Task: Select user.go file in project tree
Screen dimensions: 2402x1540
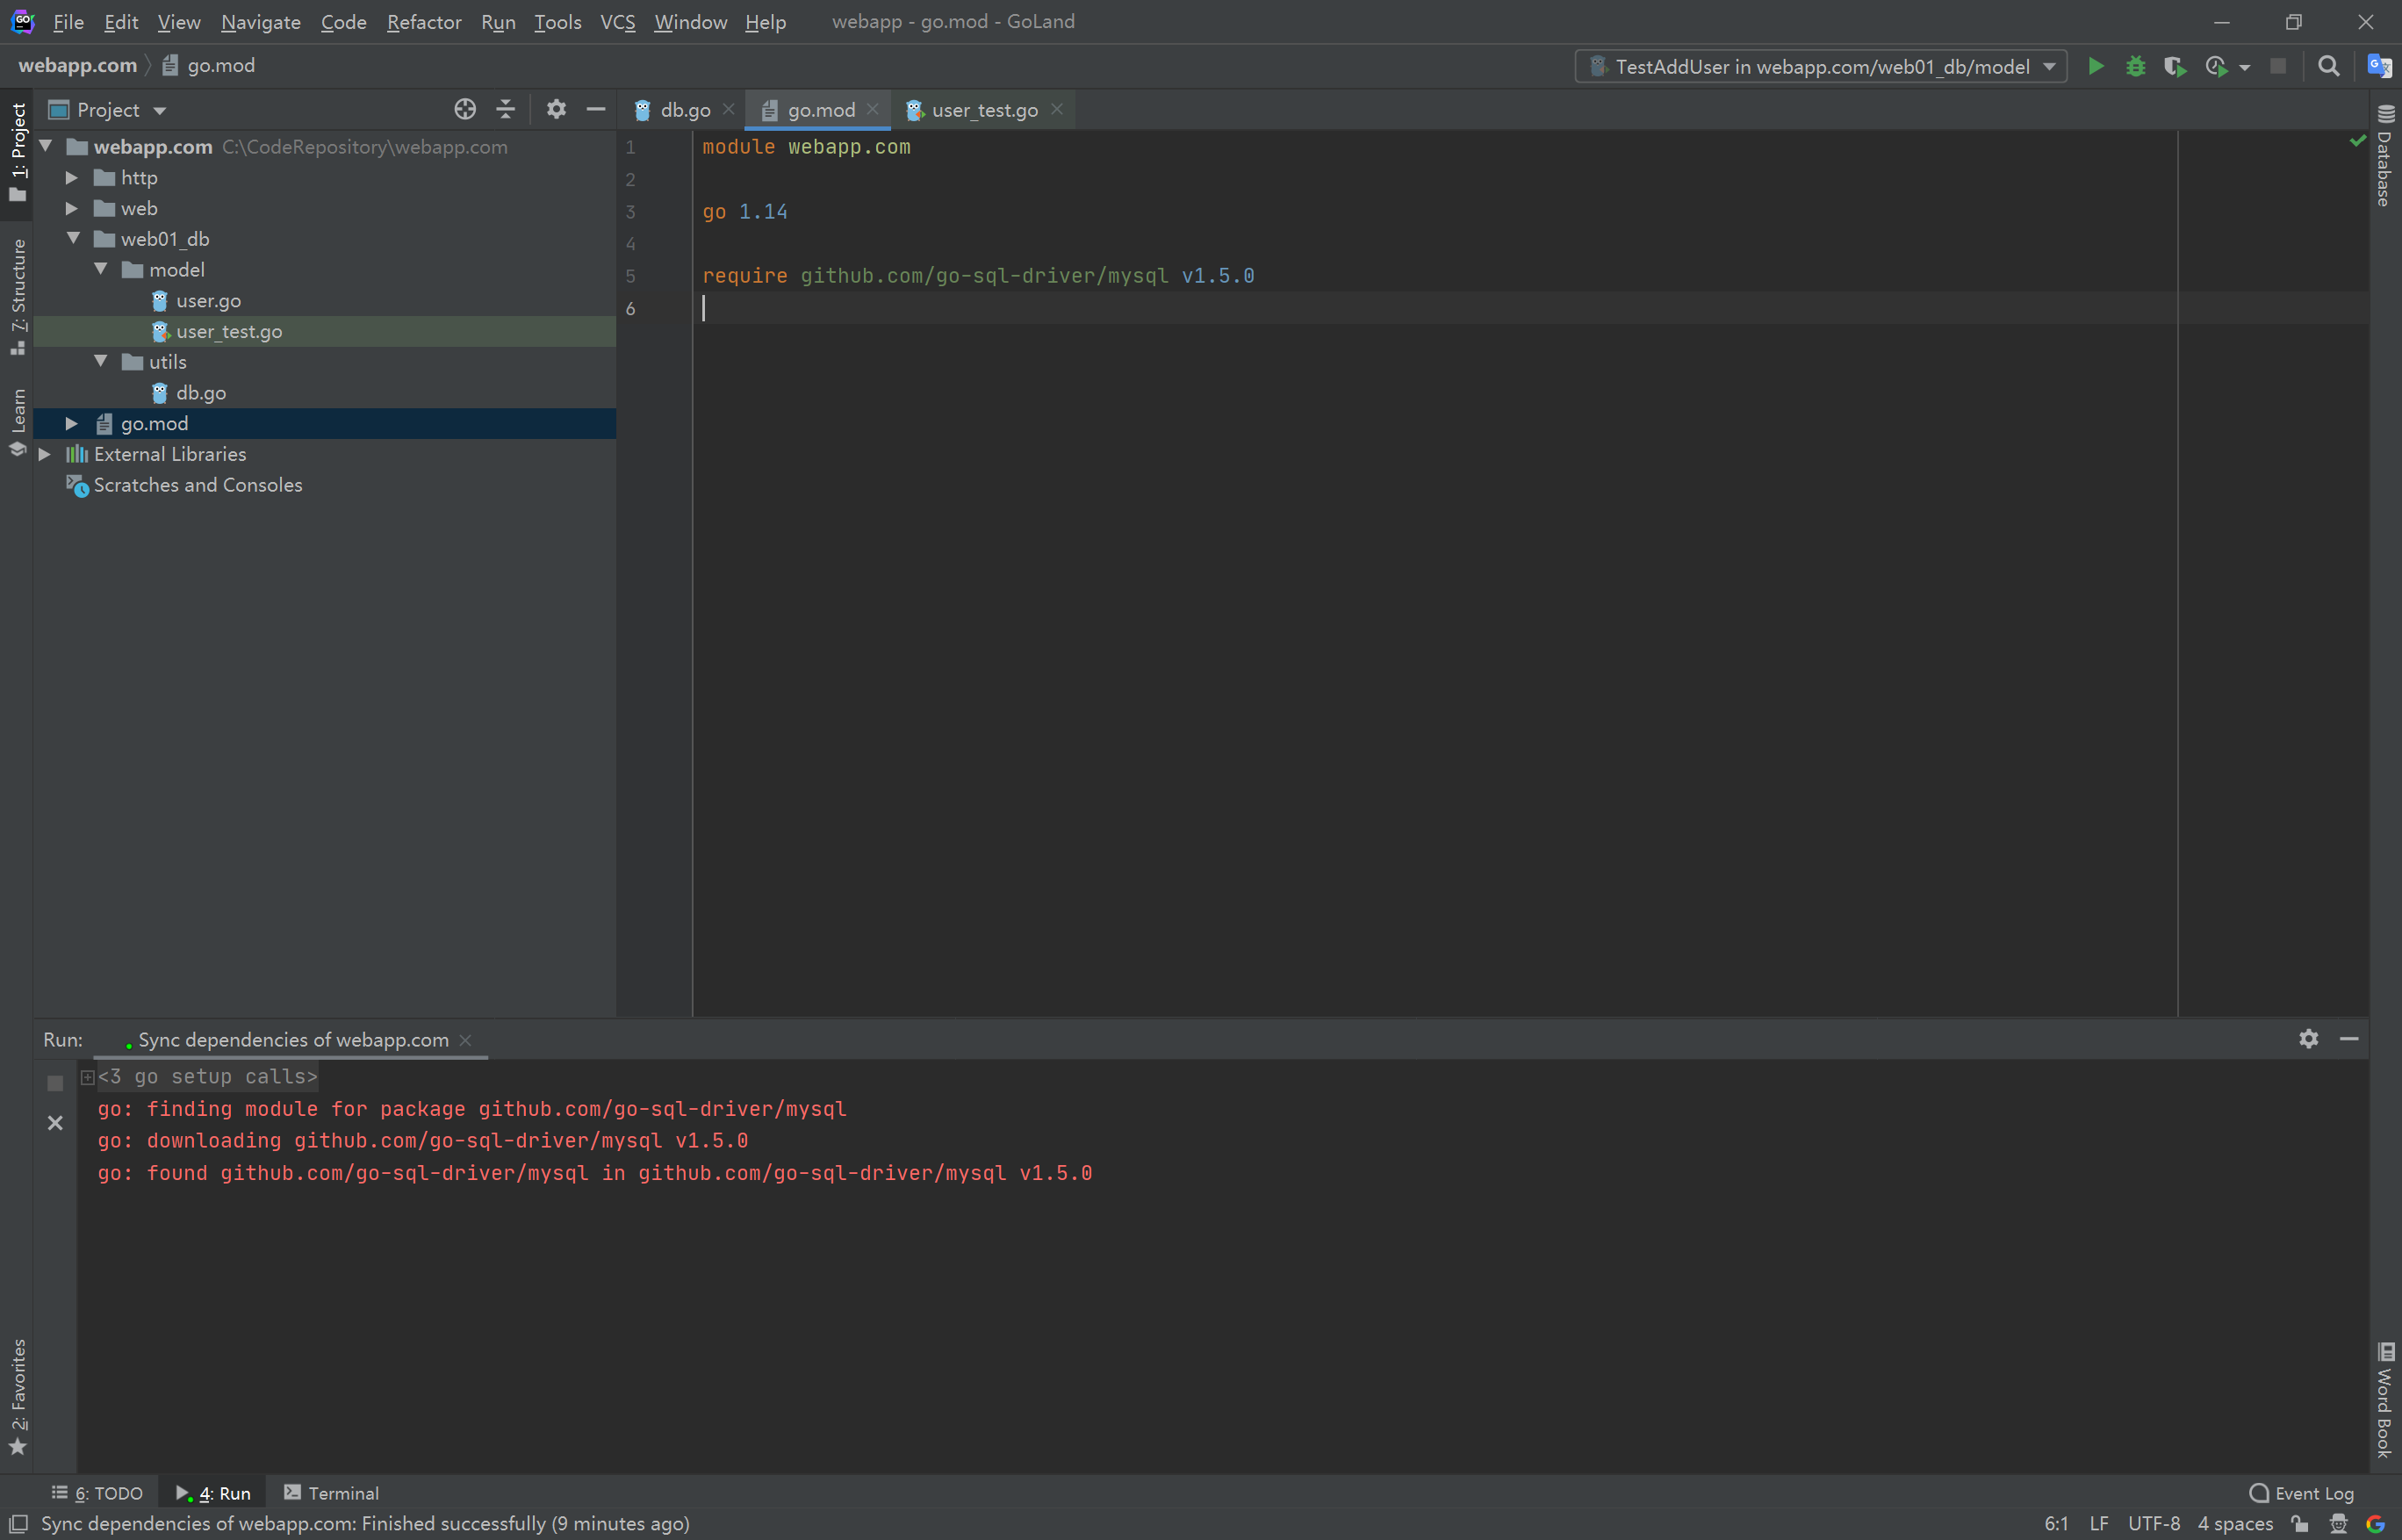Action: tap(208, 301)
